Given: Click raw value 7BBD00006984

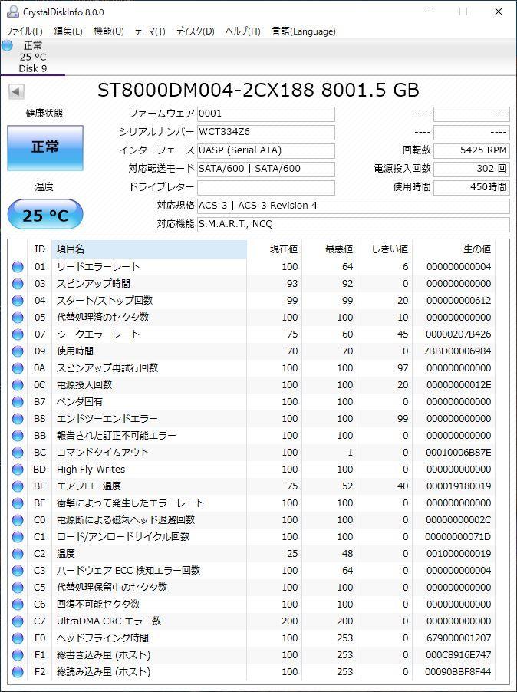Looking at the screenshot, I should point(457,351).
